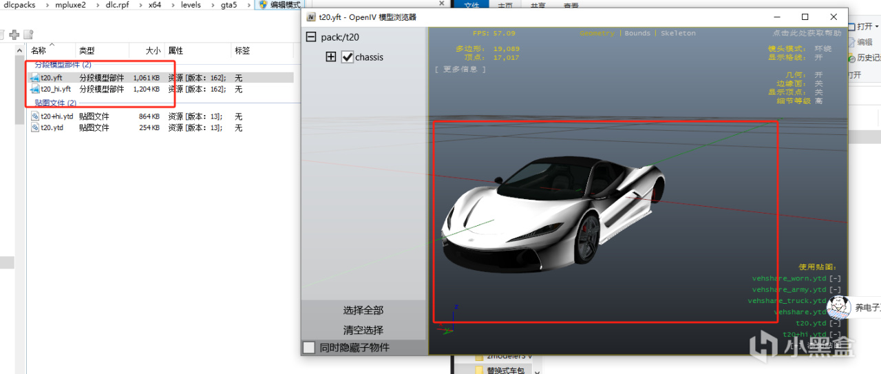Click 历史记录 button in Explorer ribbon
881x374 pixels.
(864, 58)
